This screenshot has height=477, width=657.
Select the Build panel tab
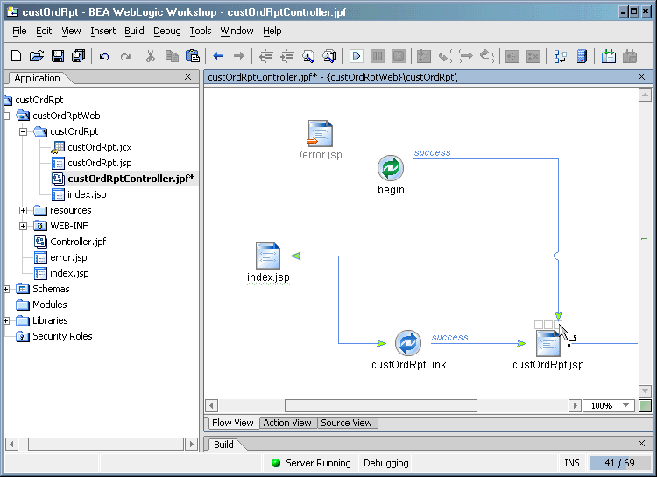(x=223, y=445)
